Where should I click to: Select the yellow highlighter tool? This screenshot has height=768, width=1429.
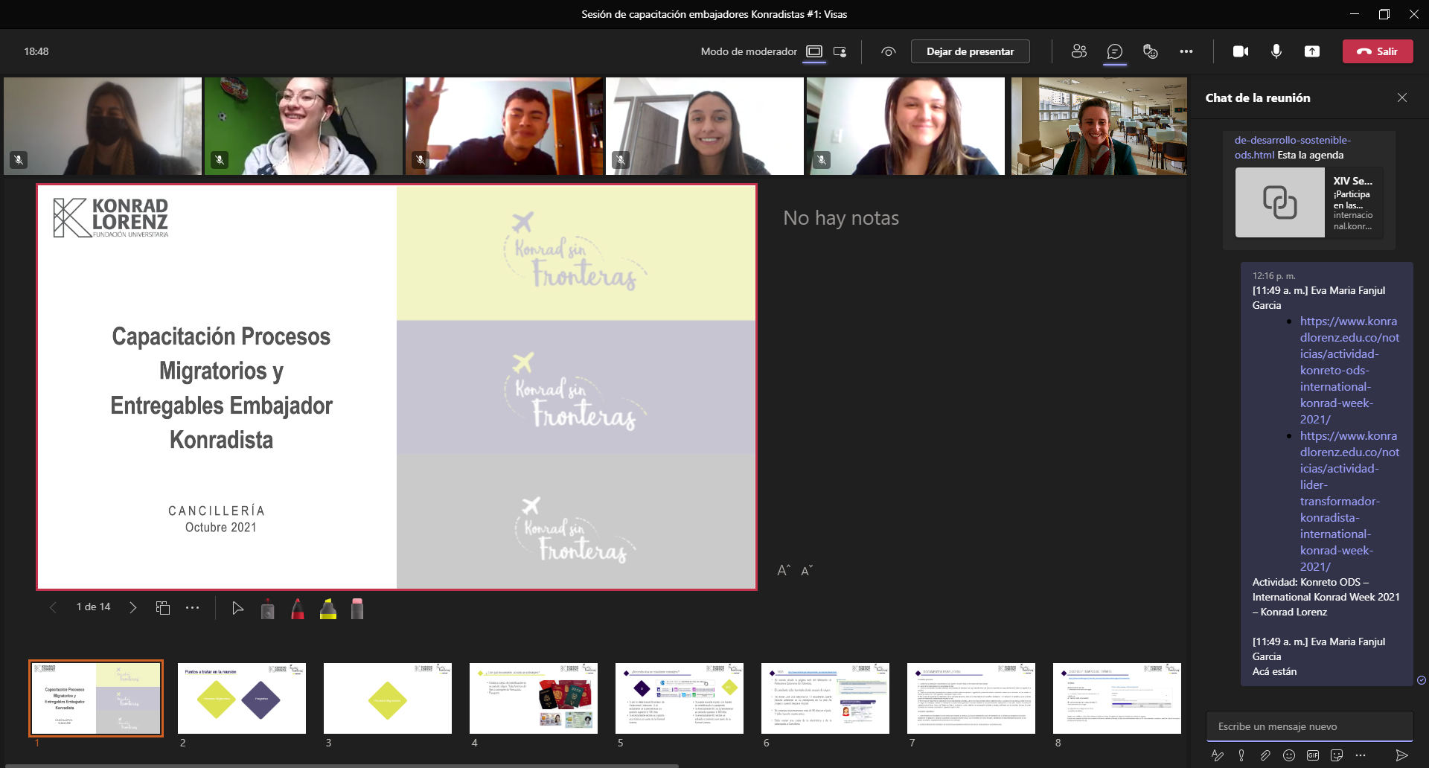[328, 609]
